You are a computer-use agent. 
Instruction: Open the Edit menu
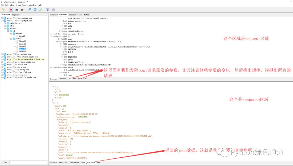(7, 5)
